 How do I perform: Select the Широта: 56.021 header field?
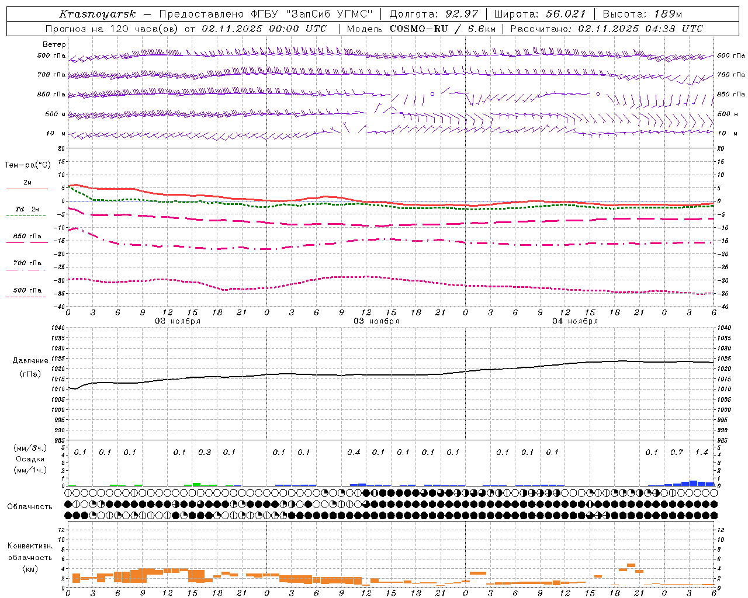coord(540,14)
